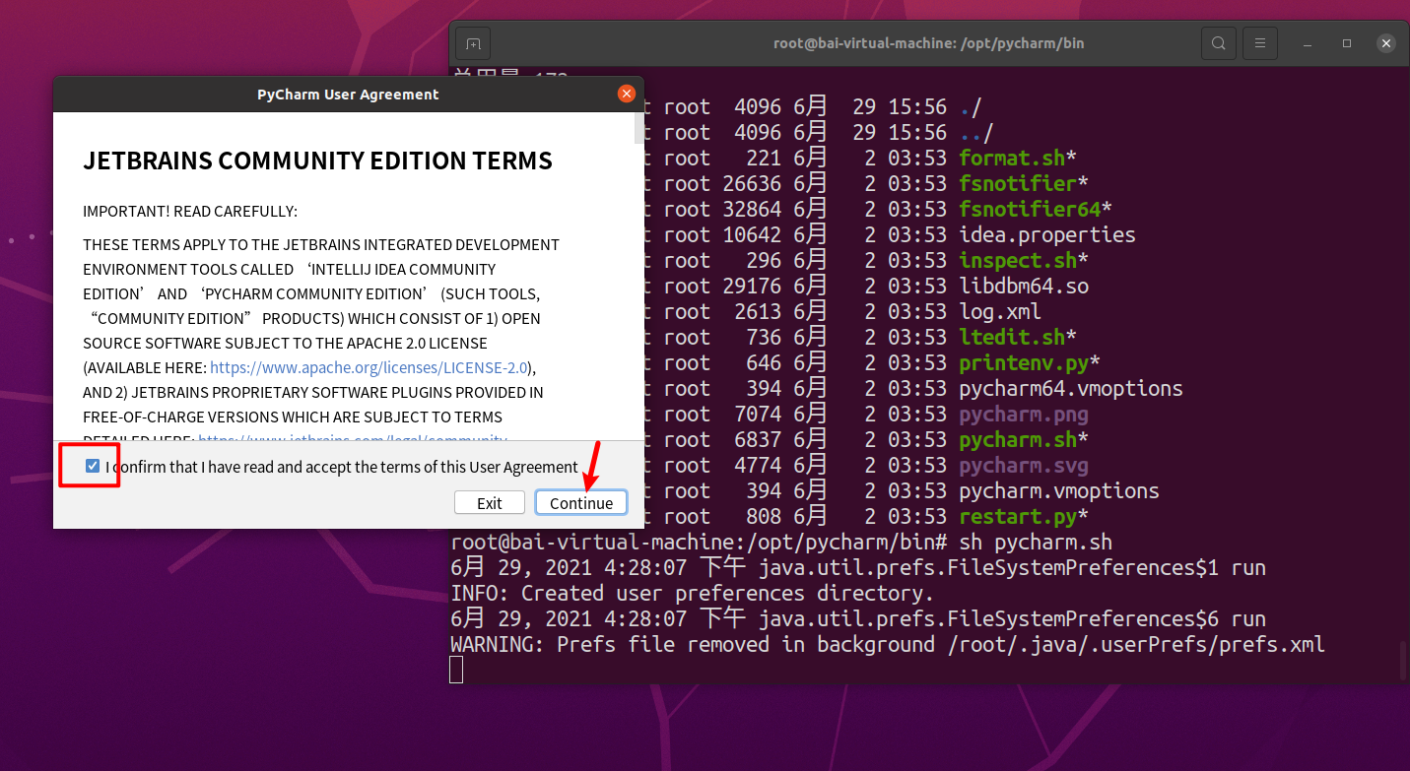This screenshot has width=1410, height=771.
Task: Click printenv.py in terminal listing
Action: pyautogui.click(x=1024, y=362)
